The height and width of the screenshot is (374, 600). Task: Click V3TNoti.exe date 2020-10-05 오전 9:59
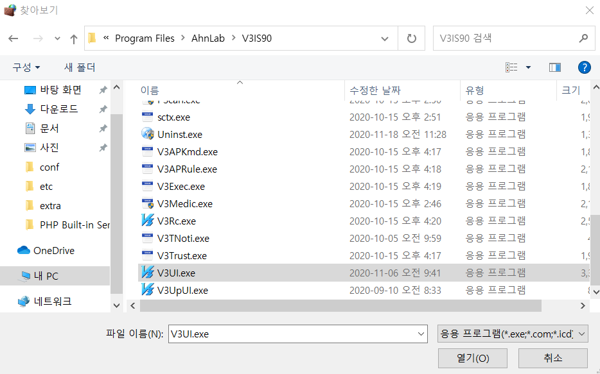(x=395, y=239)
